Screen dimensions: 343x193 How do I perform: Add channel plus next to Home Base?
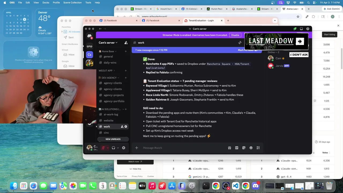(x=126, y=51)
